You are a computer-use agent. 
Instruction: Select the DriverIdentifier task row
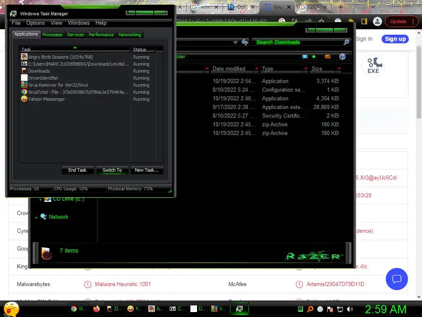(x=88, y=78)
